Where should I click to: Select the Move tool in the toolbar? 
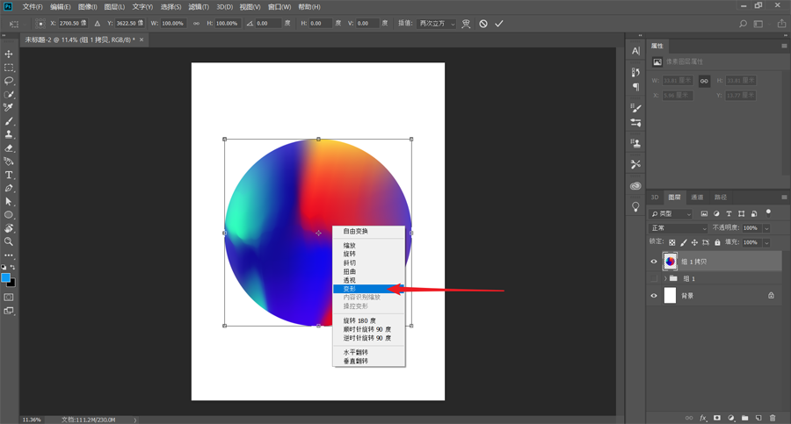pos(9,54)
